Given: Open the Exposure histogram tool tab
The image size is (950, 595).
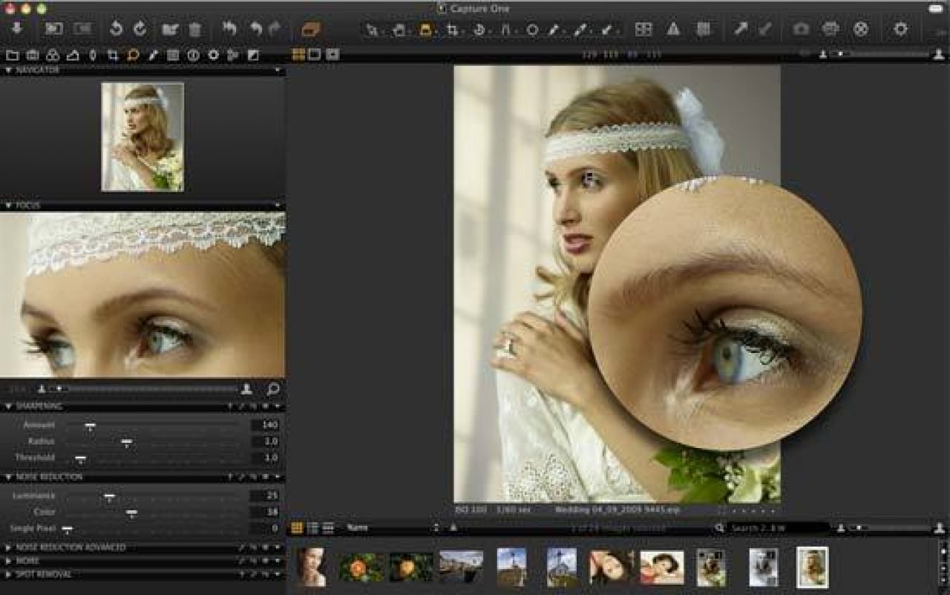Looking at the screenshot, I should click(x=73, y=55).
